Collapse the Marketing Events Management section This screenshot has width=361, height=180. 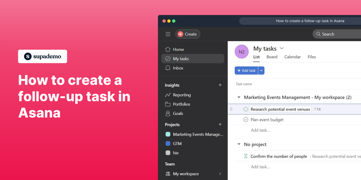239,97
